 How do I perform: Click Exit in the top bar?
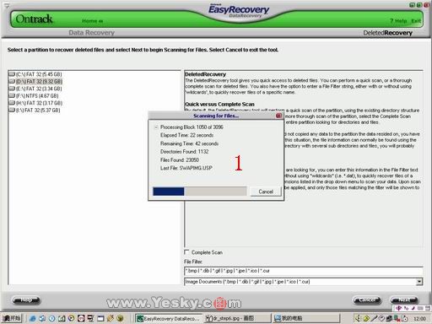(416, 21)
